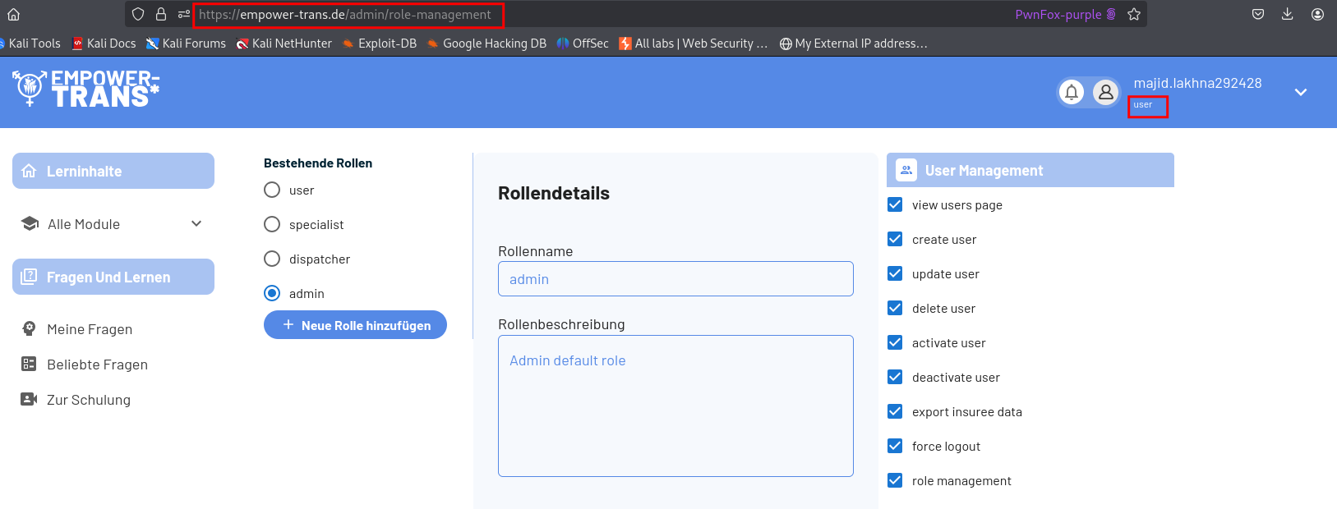
Task: Open the Lerninhalte menu item
Action: (113, 171)
